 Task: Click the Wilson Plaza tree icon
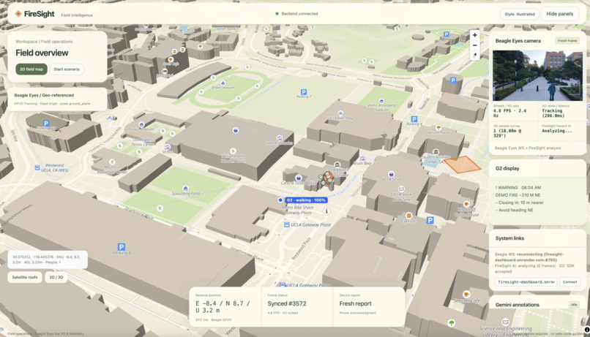[438, 128]
